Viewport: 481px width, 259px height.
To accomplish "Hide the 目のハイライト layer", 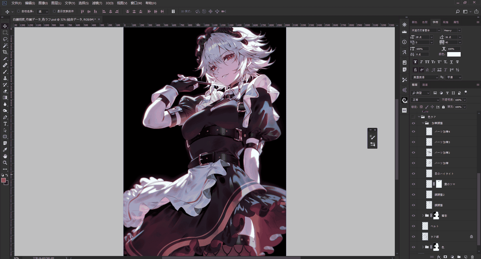I will pos(413,174).
